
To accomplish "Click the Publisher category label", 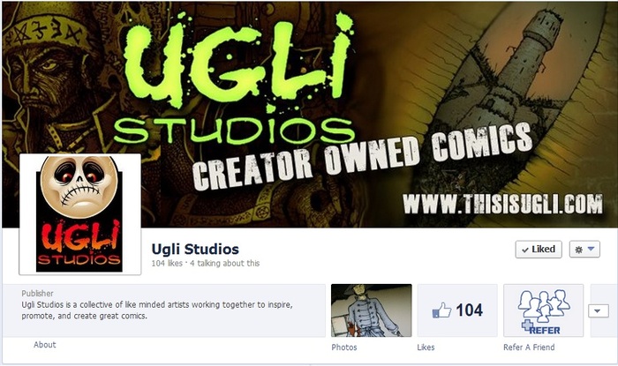I will [37, 294].
